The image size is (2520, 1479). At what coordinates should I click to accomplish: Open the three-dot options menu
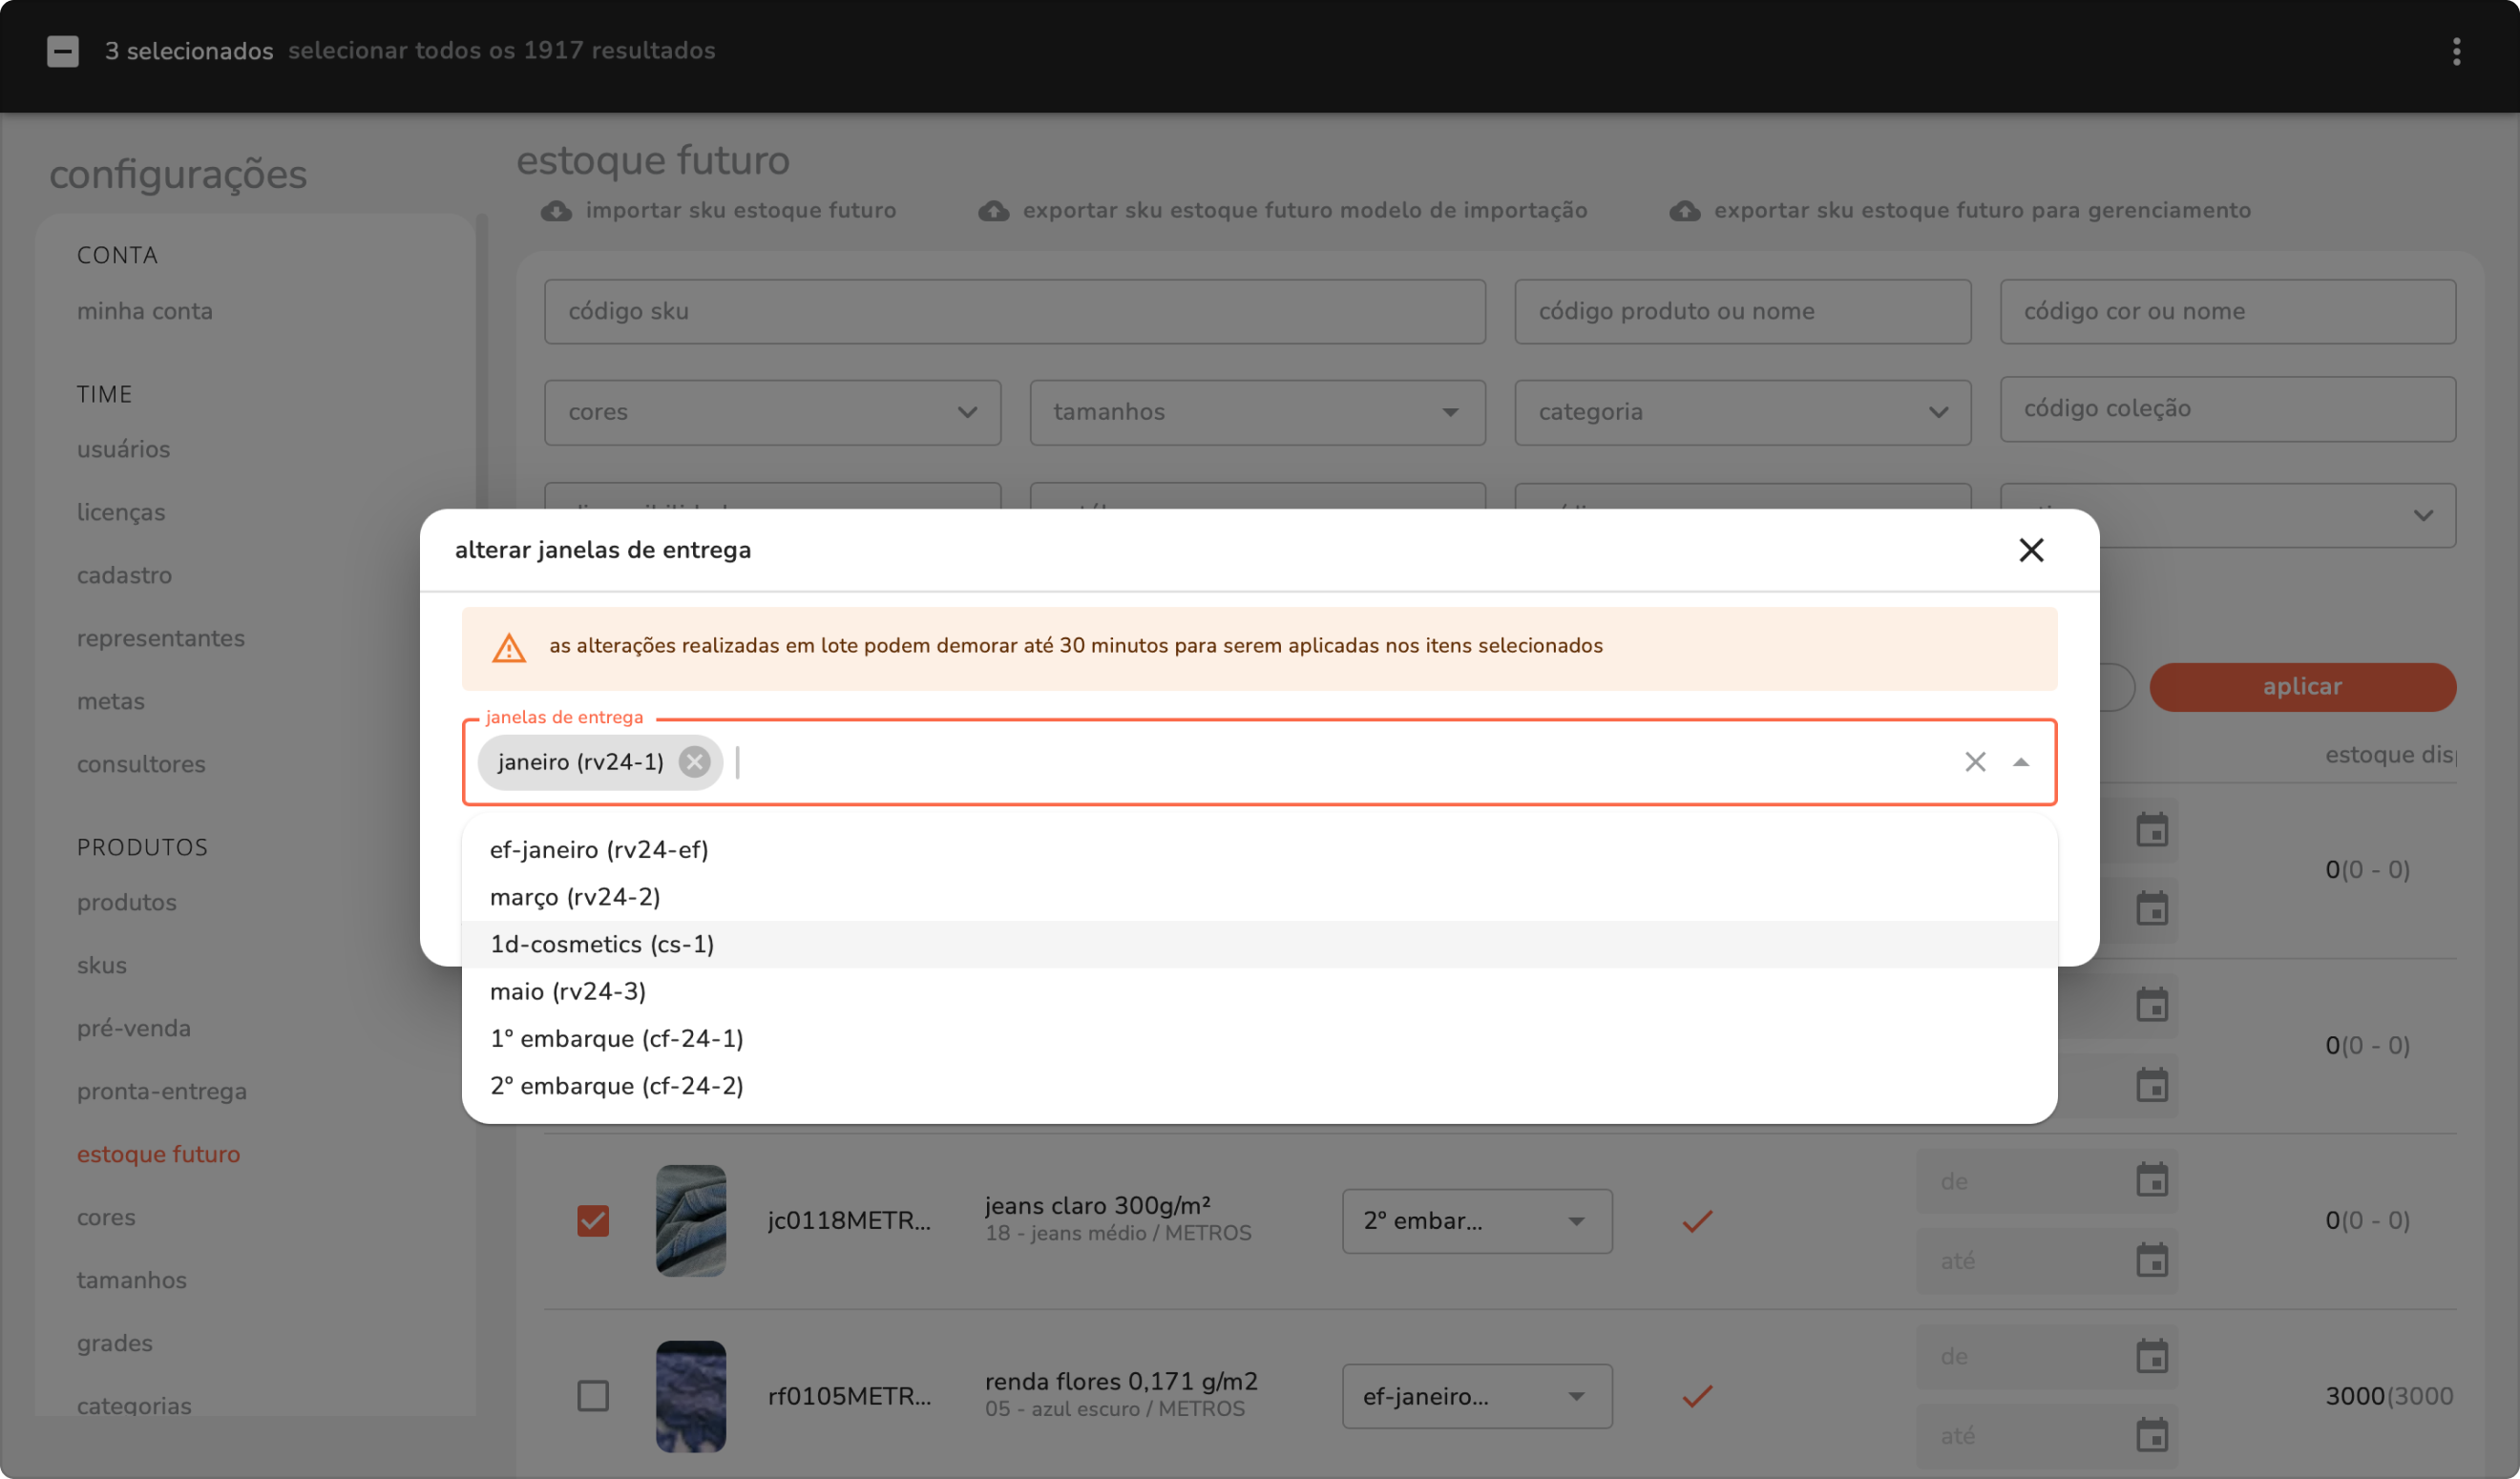[2456, 51]
